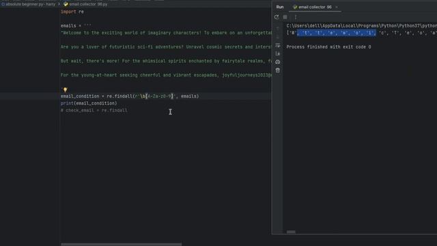Viewport: 437px width, 246px height.
Task: Rerun the email collector script
Action: click(276, 17)
